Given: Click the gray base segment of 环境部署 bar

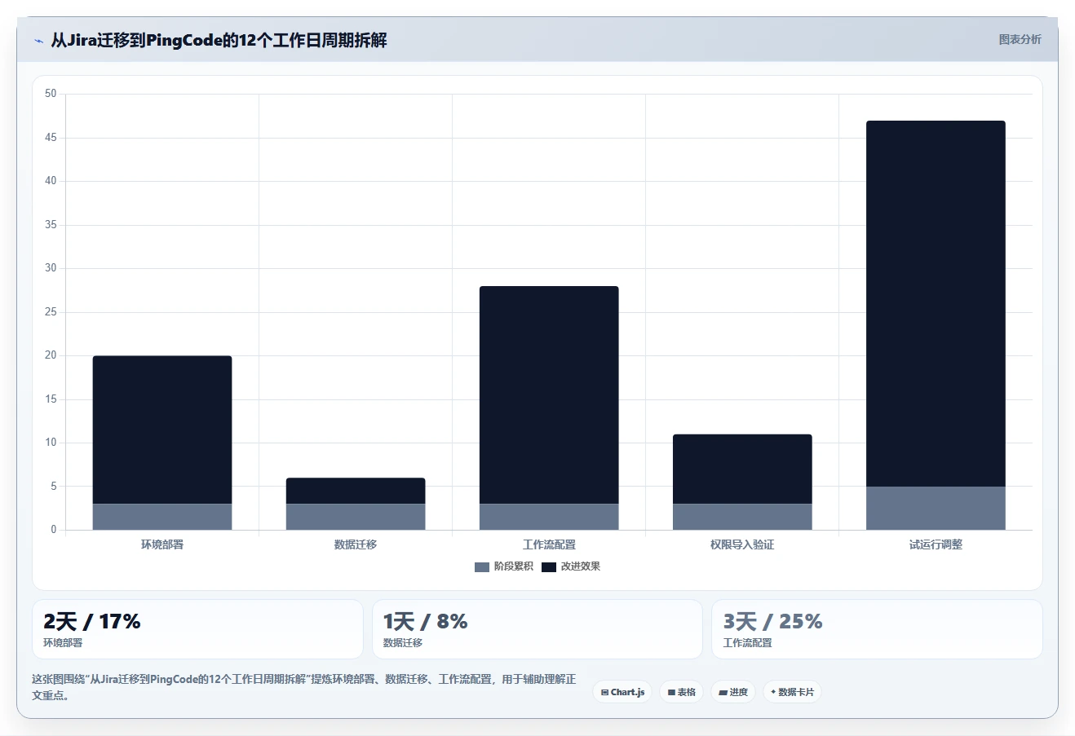Looking at the screenshot, I should (x=162, y=517).
